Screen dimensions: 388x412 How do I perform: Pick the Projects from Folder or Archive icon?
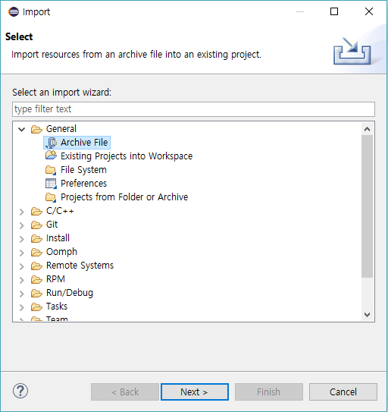(x=51, y=197)
